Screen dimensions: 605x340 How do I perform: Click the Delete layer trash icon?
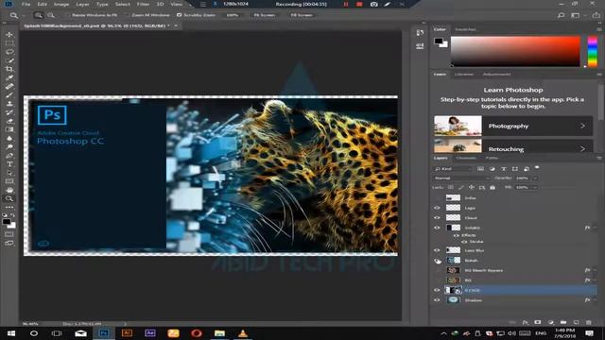[588, 322]
